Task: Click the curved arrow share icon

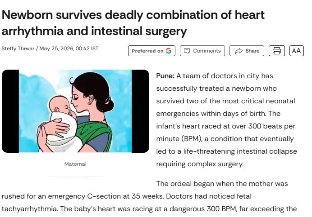Action: tap(239, 51)
